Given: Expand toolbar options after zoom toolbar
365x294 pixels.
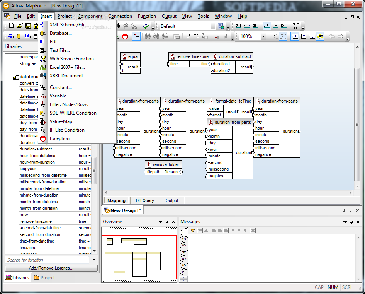Looking at the screenshot, I should (347, 38).
